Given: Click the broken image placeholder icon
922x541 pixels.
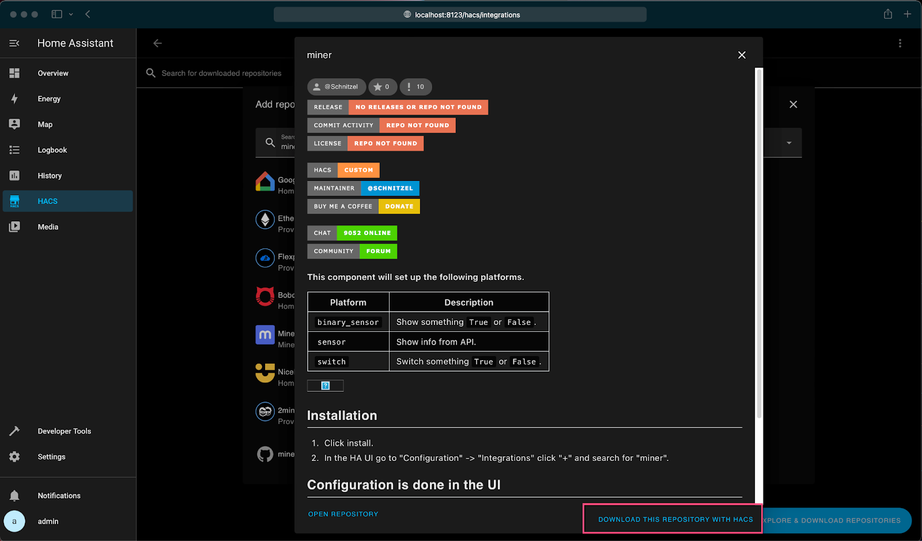Looking at the screenshot, I should click(x=326, y=385).
